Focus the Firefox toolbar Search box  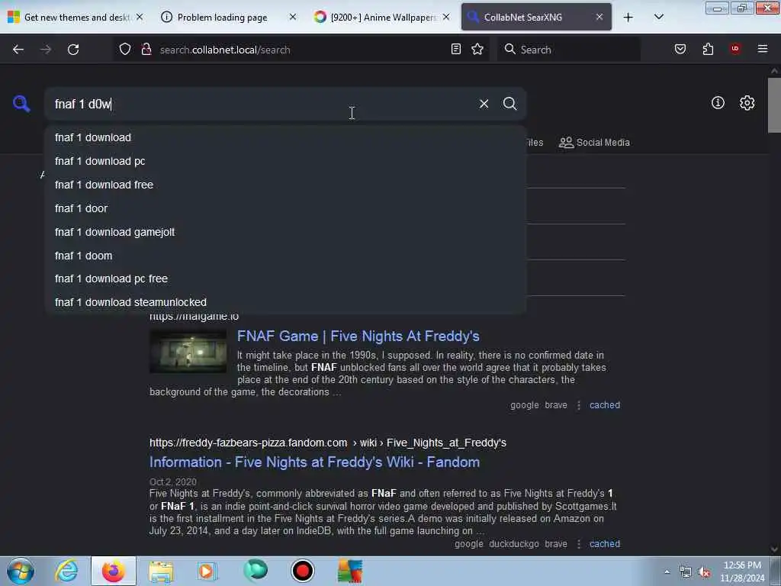(569, 50)
